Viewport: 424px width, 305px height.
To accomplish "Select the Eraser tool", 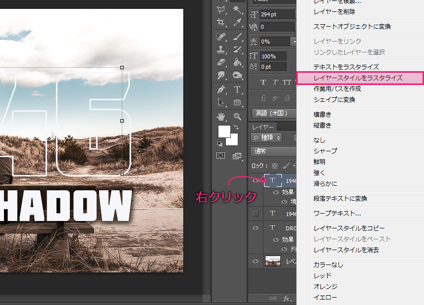I will click(x=221, y=62).
